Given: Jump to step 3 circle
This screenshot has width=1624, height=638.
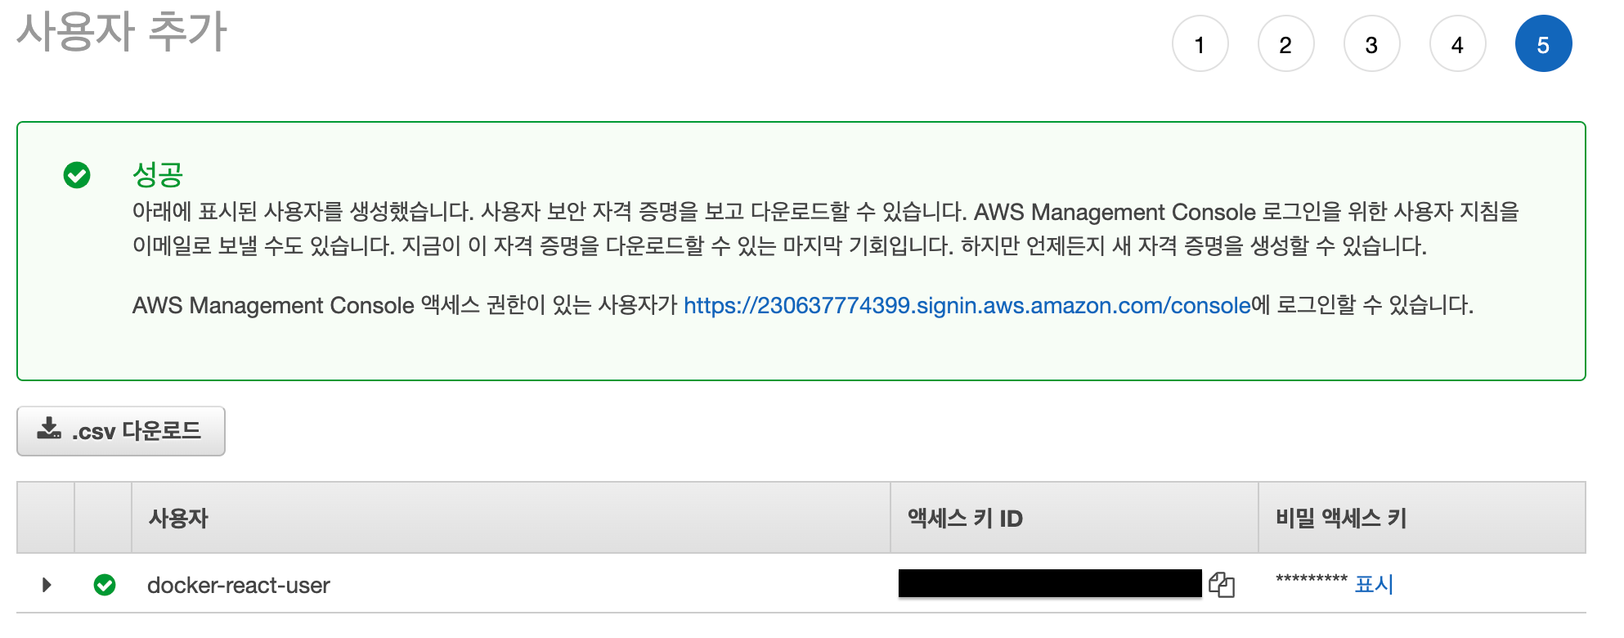Looking at the screenshot, I should pos(1371,44).
